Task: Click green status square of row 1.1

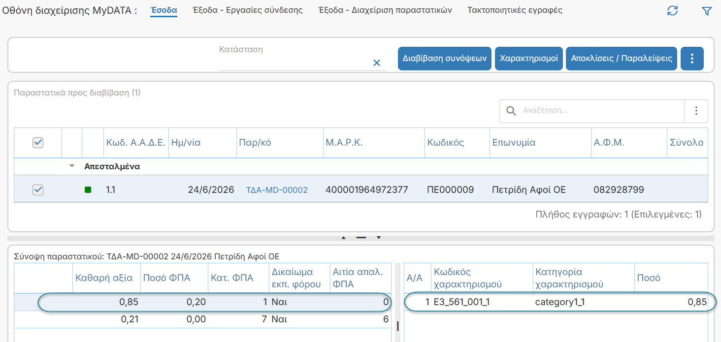Action: click(x=88, y=189)
